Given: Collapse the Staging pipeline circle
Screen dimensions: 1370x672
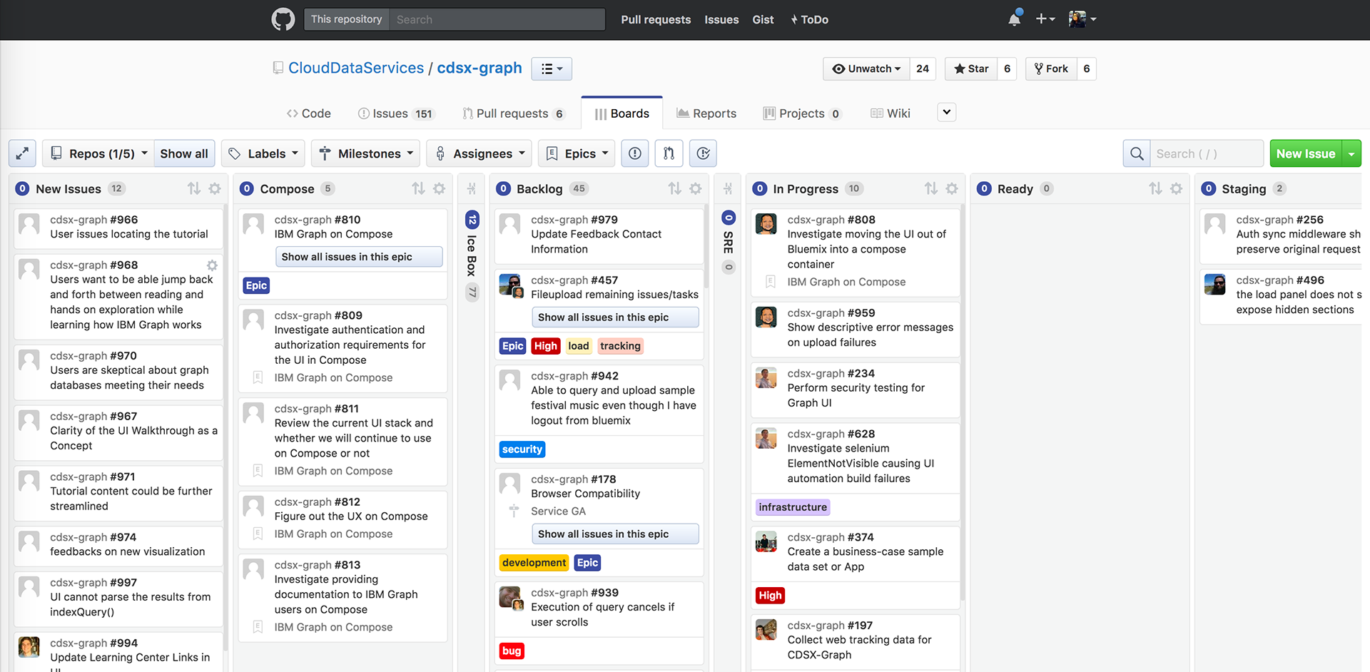Looking at the screenshot, I should coord(1209,188).
